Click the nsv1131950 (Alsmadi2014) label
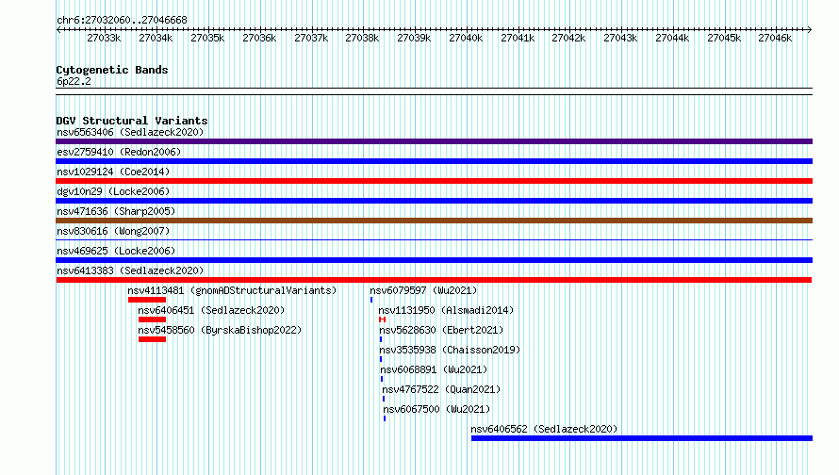 [446, 310]
